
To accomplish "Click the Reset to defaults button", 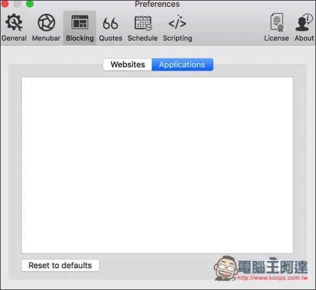I will (60, 265).
